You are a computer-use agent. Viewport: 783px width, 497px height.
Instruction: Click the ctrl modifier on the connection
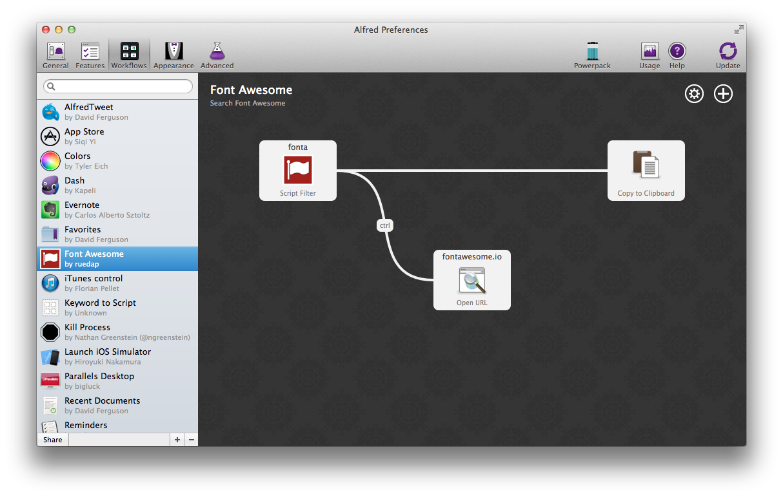point(384,225)
